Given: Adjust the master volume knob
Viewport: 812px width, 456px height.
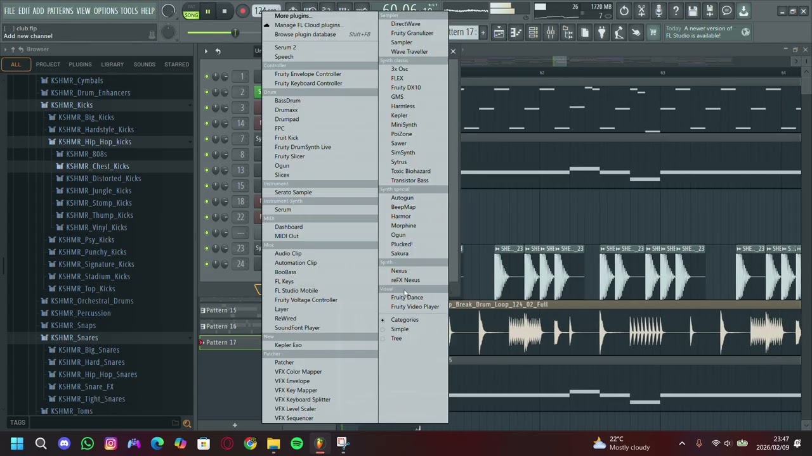Looking at the screenshot, I should [x=168, y=11].
